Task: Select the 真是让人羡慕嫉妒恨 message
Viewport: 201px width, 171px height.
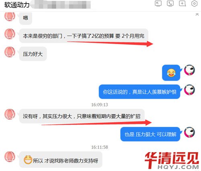Action: 139,92
